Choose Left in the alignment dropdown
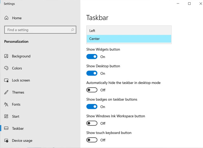 click(x=129, y=31)
